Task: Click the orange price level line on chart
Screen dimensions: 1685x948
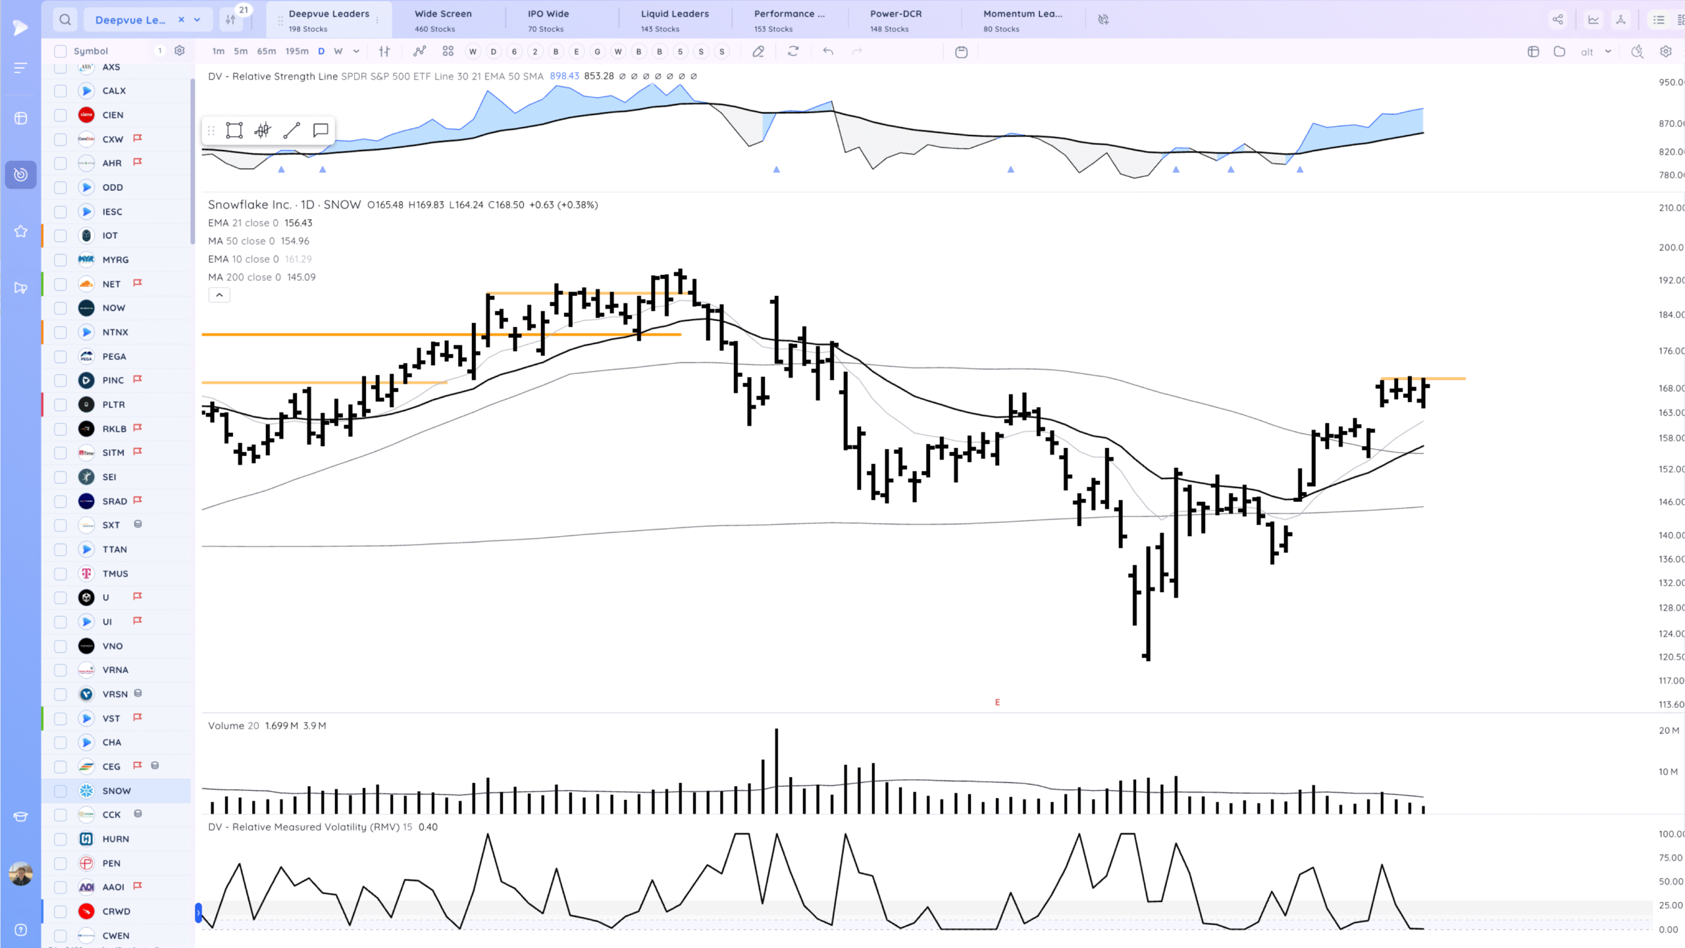Action: (441, 335)
